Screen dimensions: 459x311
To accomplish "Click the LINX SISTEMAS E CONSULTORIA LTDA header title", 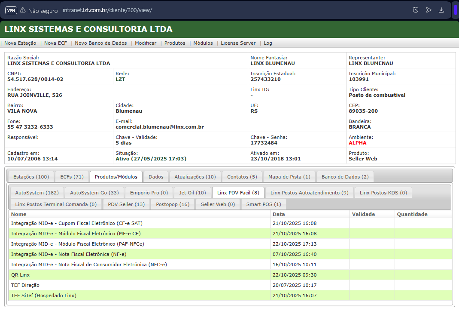I will (88, 29).
